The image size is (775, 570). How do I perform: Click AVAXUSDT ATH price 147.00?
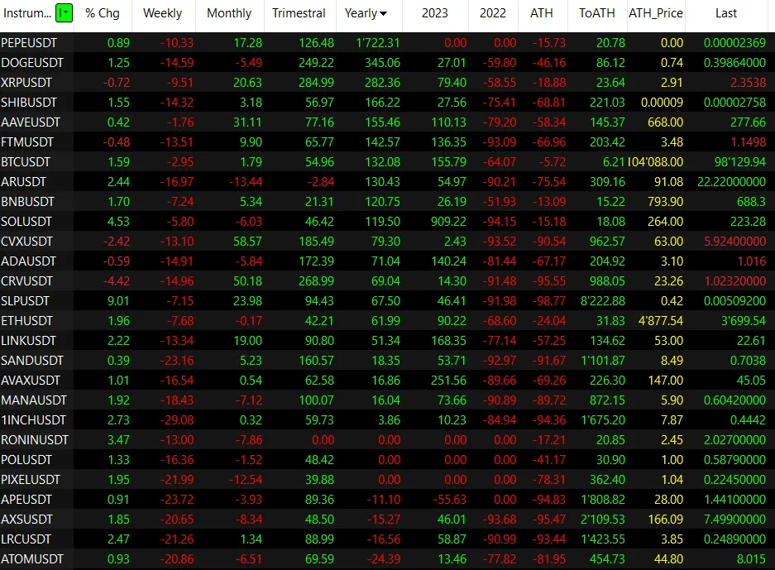(x=666, y=381)
